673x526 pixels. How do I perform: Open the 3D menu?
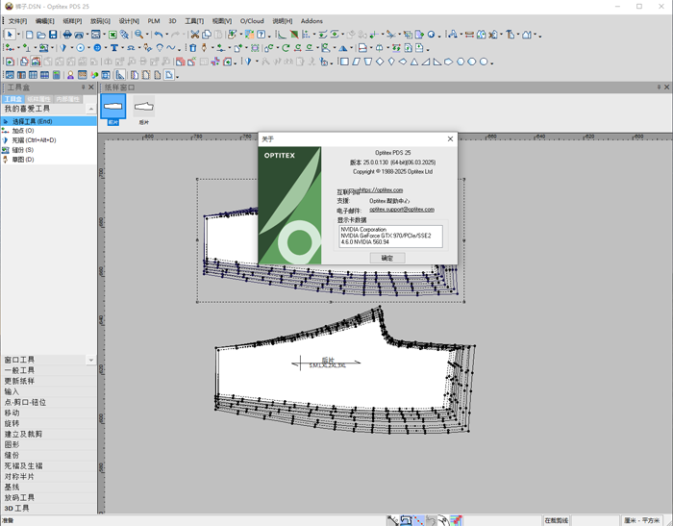coord(172,21)
